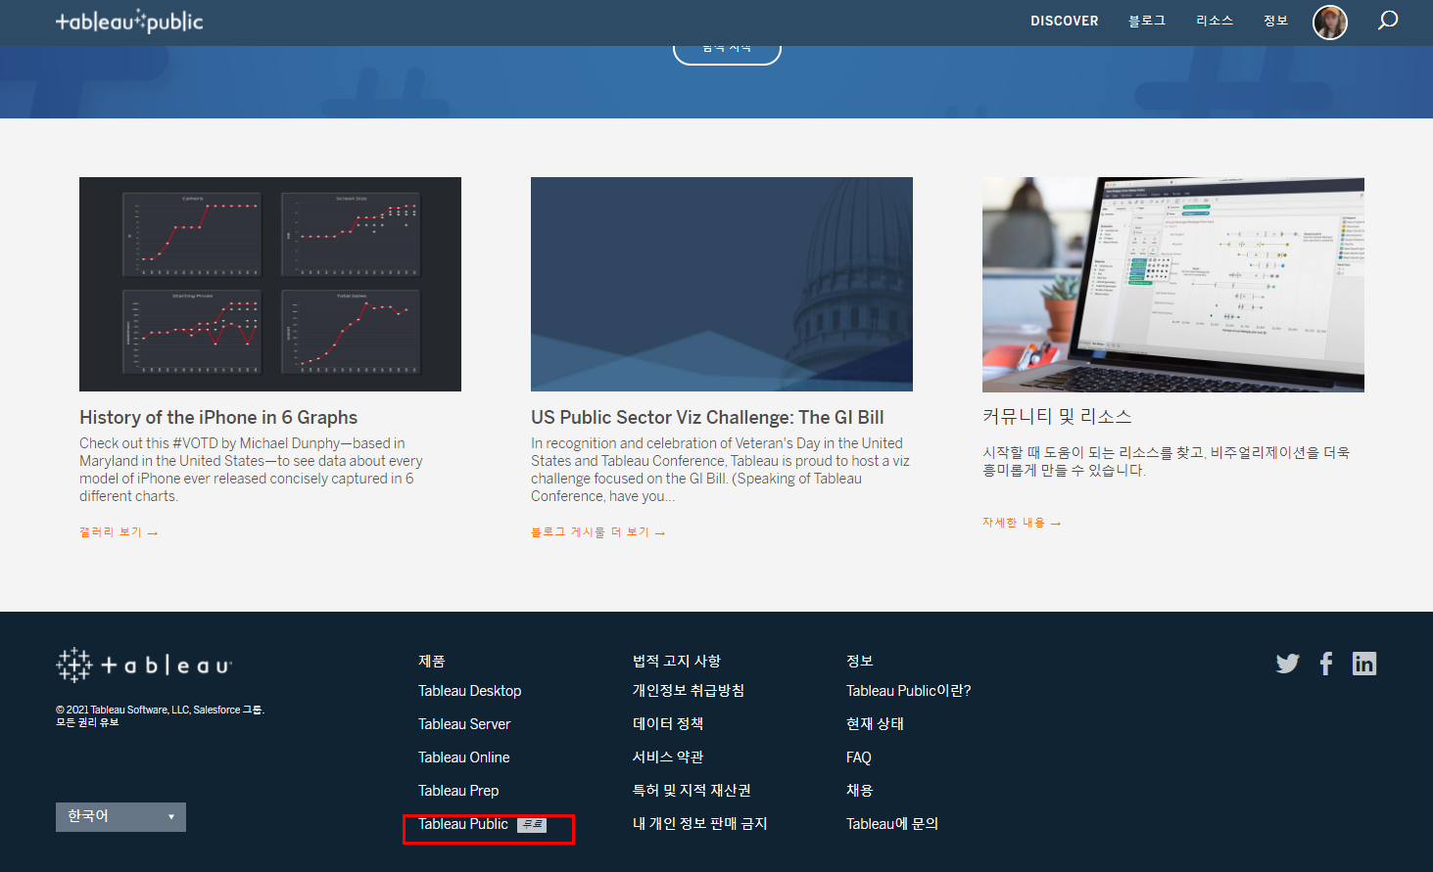
Task: Open the iPhone history graphs thumbnail
Action: point(270,284)
